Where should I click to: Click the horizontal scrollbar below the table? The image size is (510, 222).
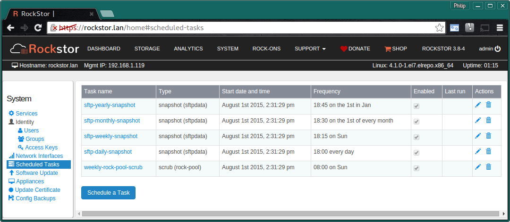[x=290, y=214]
